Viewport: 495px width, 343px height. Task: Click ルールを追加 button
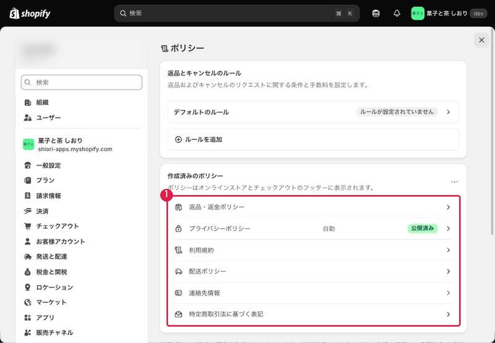coord(313,140)
